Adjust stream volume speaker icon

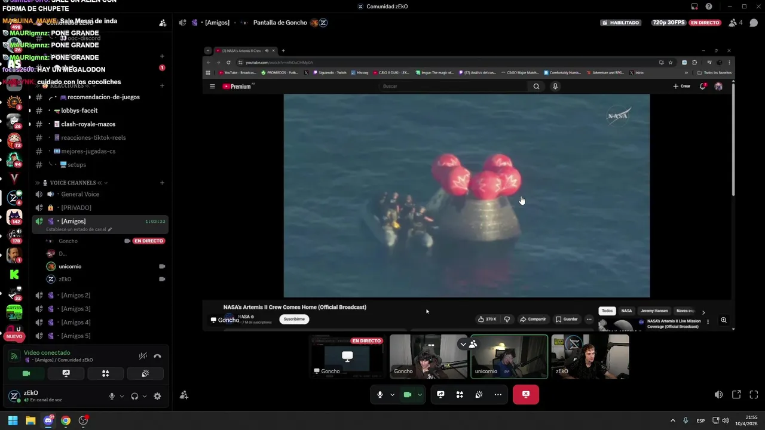[x=718, y=395]
